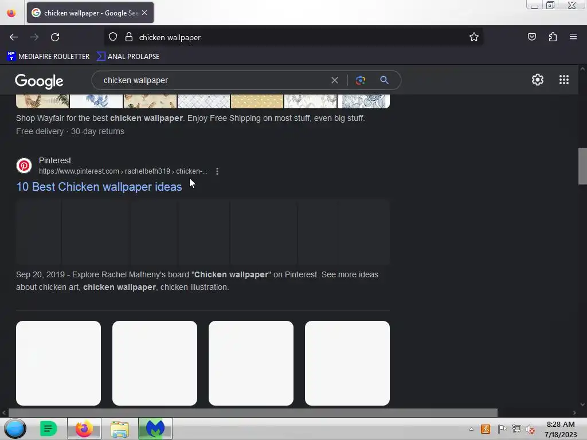Viewport: 587px width, 440px height.
Task: Open the network tray icon
Action: tap(516, 429)
